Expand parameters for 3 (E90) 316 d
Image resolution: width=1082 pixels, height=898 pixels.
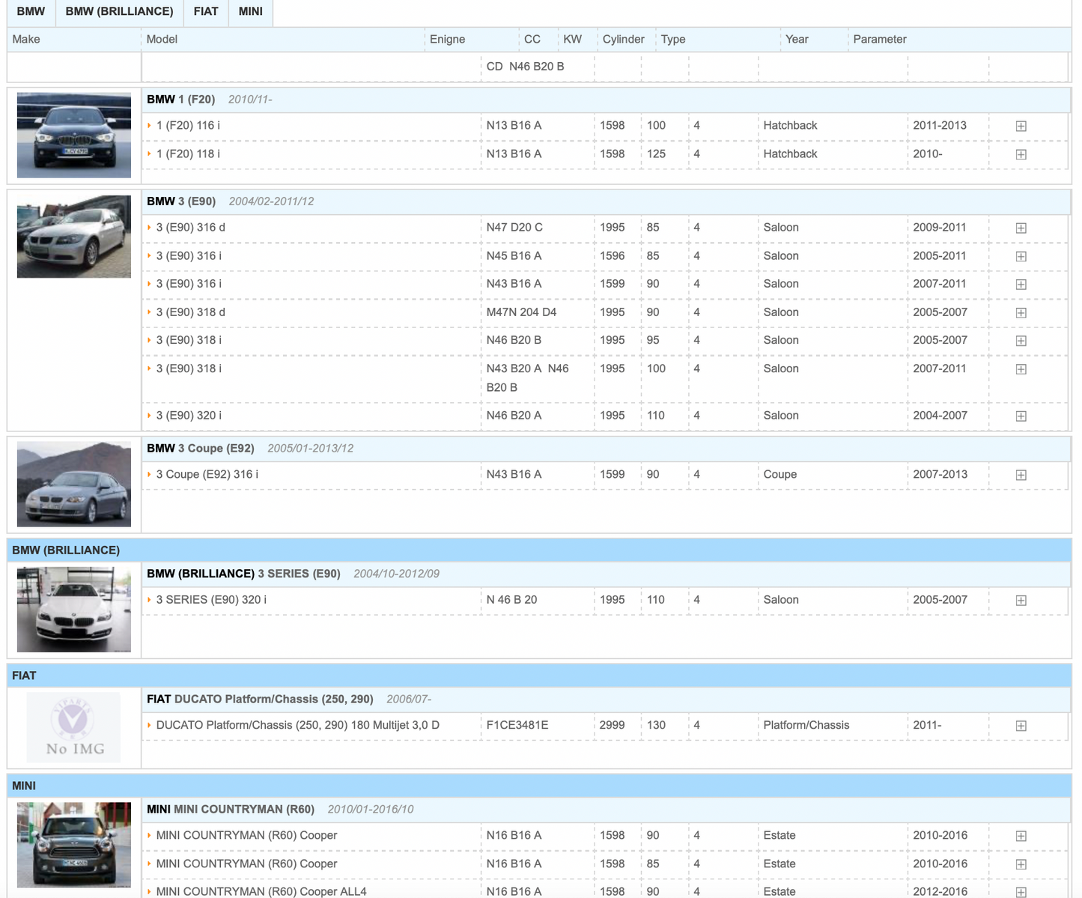pos(1021,228)
